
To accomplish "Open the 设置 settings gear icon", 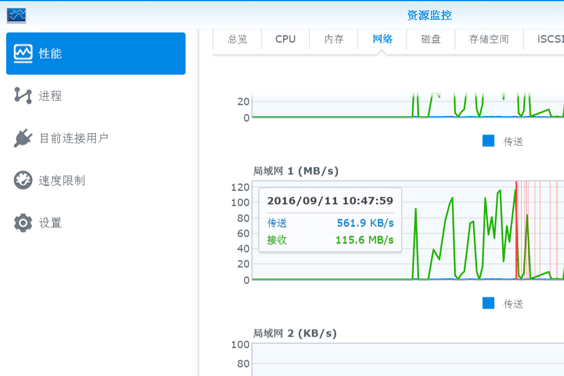I will point(22,223).
